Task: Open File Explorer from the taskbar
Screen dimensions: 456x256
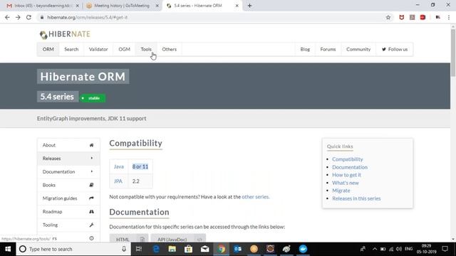Action: coord(172,249)
